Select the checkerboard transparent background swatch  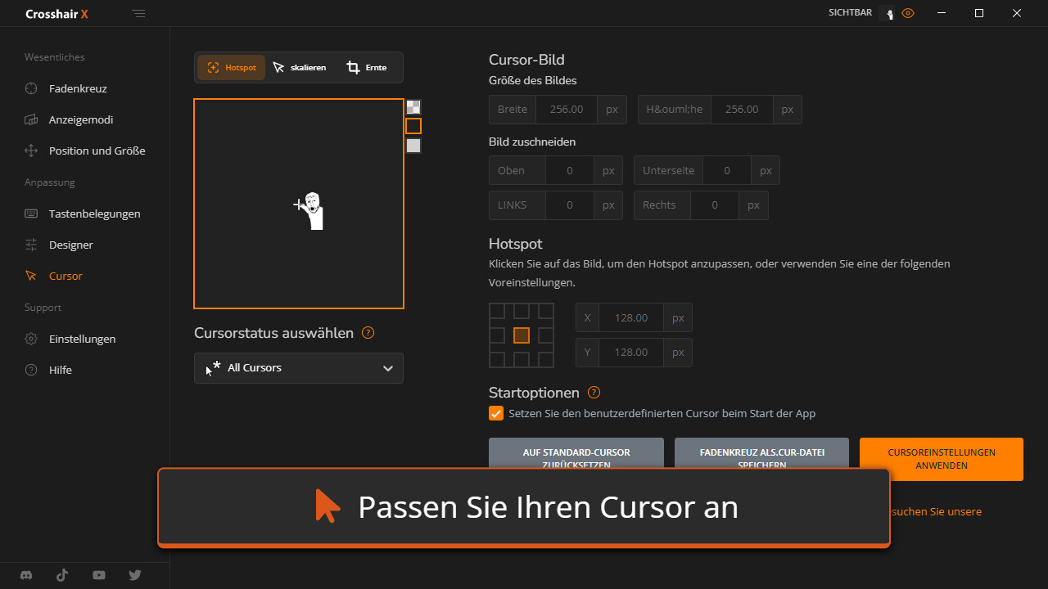(413, 106)
